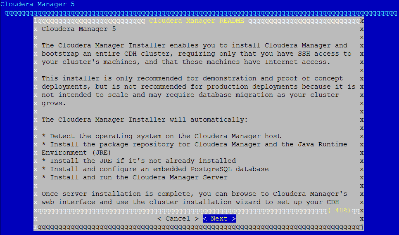Click the line starting "Once server installation is complete"
The height and width of the screenshot is (235, 399).
(194, 194)
